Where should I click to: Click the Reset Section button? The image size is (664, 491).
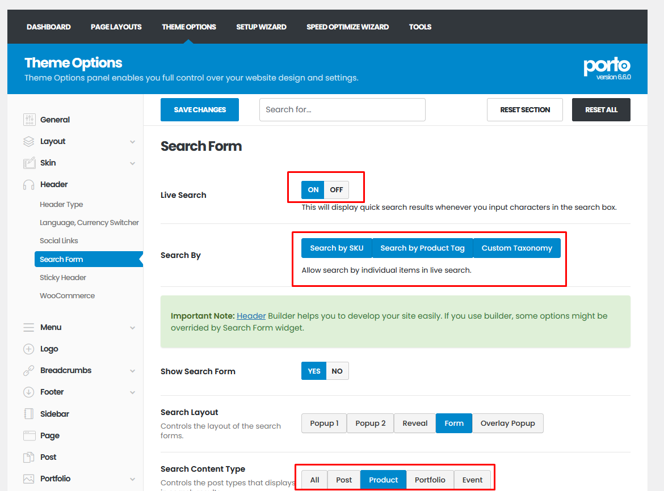pyautogui.click(x=525, y=109)
